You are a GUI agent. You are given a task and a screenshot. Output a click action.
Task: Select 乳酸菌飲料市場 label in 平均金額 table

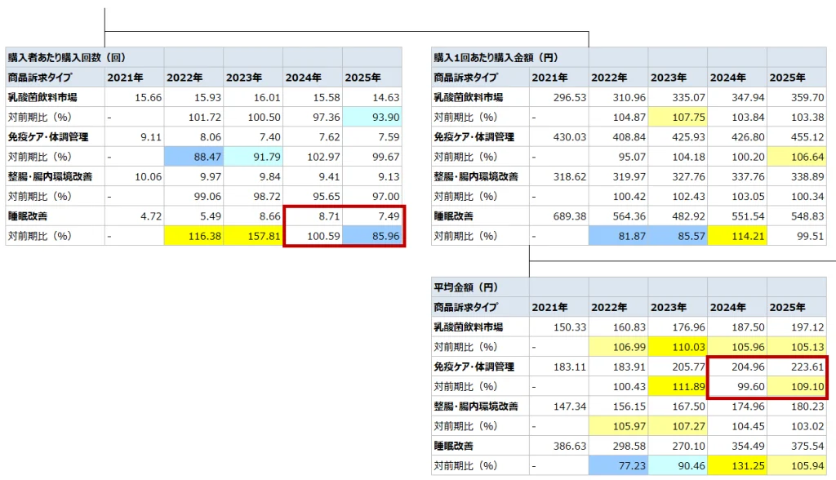coord(468,327)
